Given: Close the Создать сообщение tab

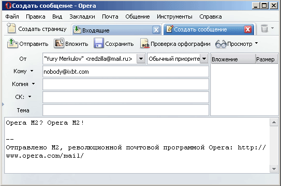Looking at the screenshot, I should point(248,29).
